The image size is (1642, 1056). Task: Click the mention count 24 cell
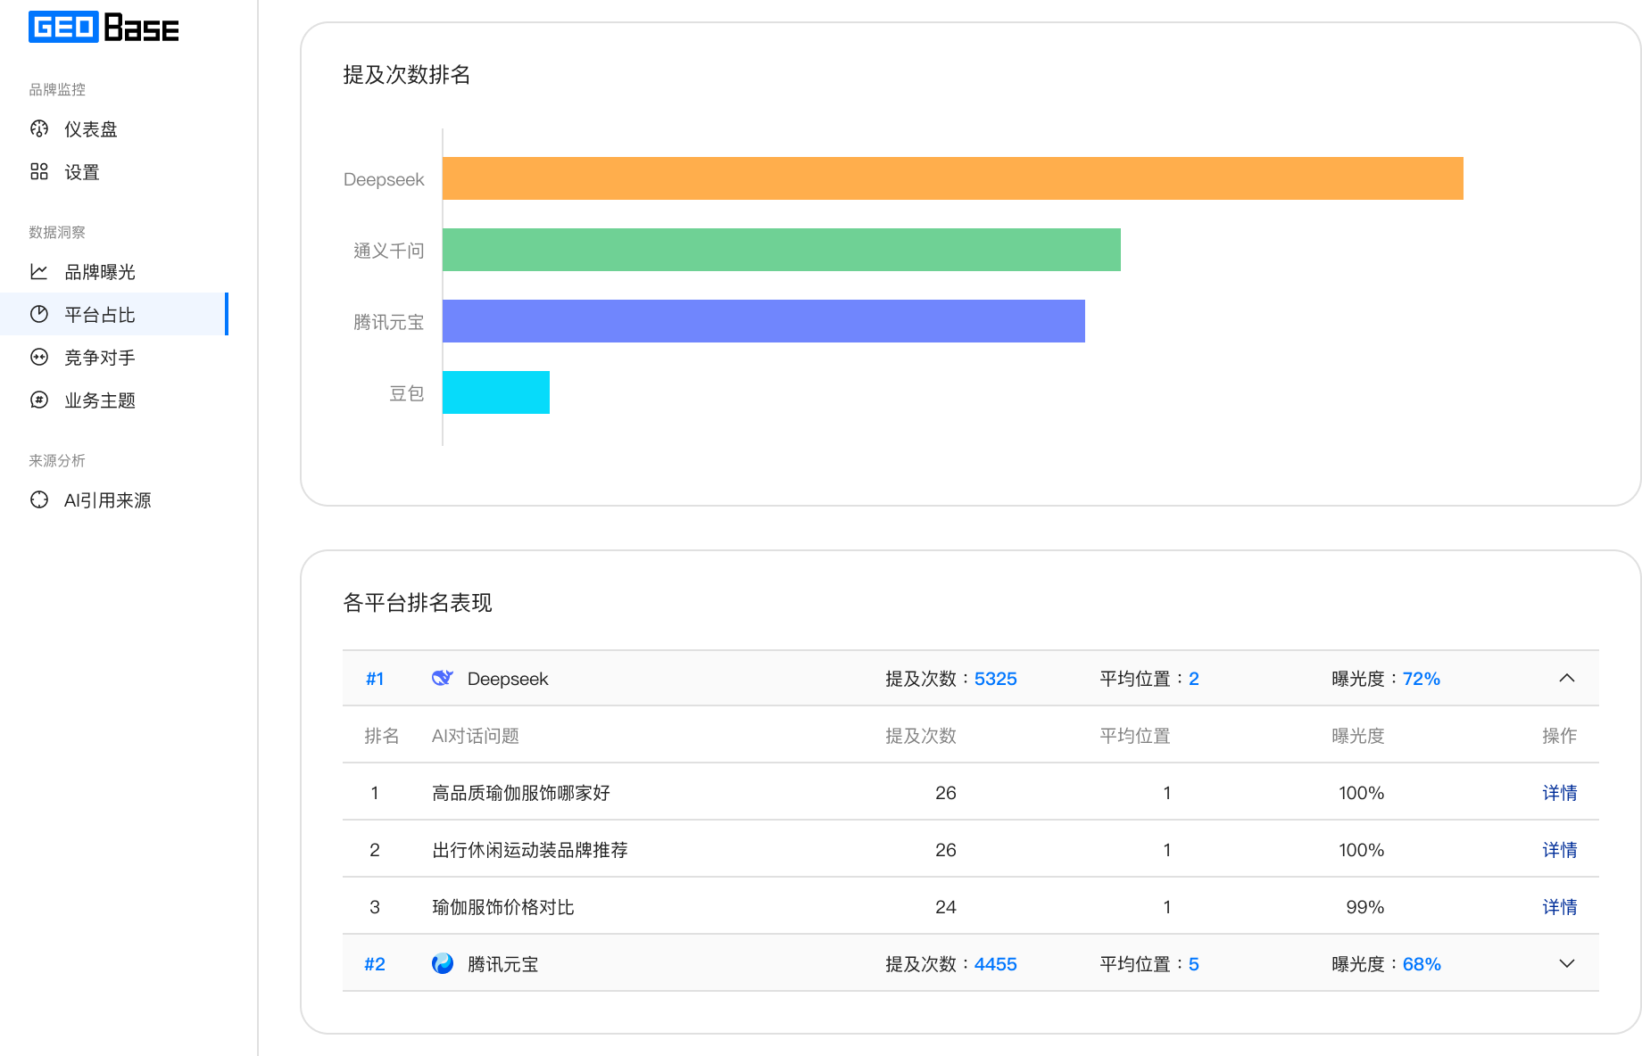pyautogui.click(x=946, y=906)
